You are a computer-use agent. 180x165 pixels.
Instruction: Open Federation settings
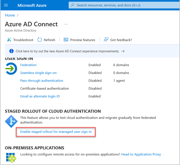pyautogui.click(x=28, y=65)
